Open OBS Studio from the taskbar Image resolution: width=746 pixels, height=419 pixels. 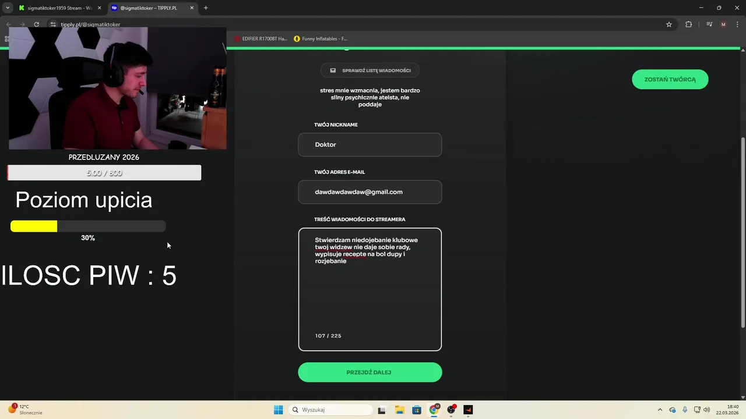click(x=451, y=410)
